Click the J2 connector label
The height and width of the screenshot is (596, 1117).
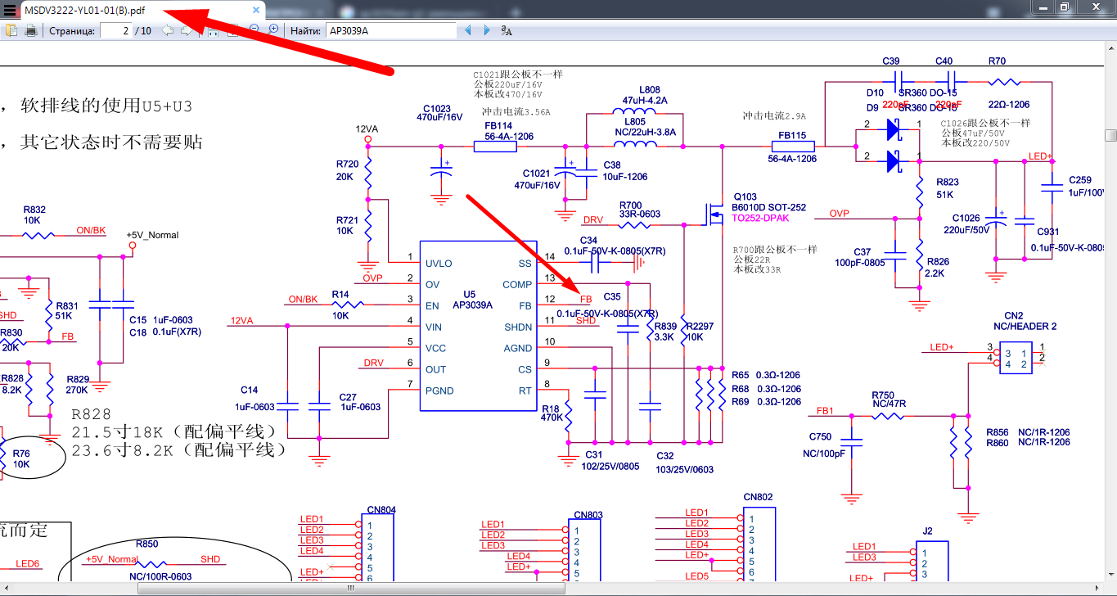[927, 531]
